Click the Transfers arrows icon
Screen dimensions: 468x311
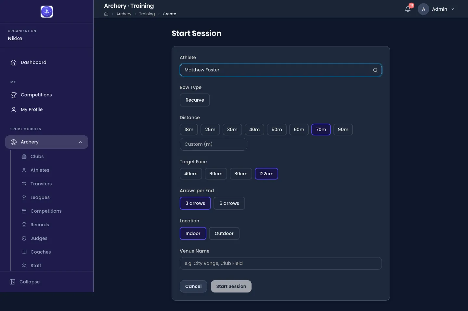(x=24, y=184)
